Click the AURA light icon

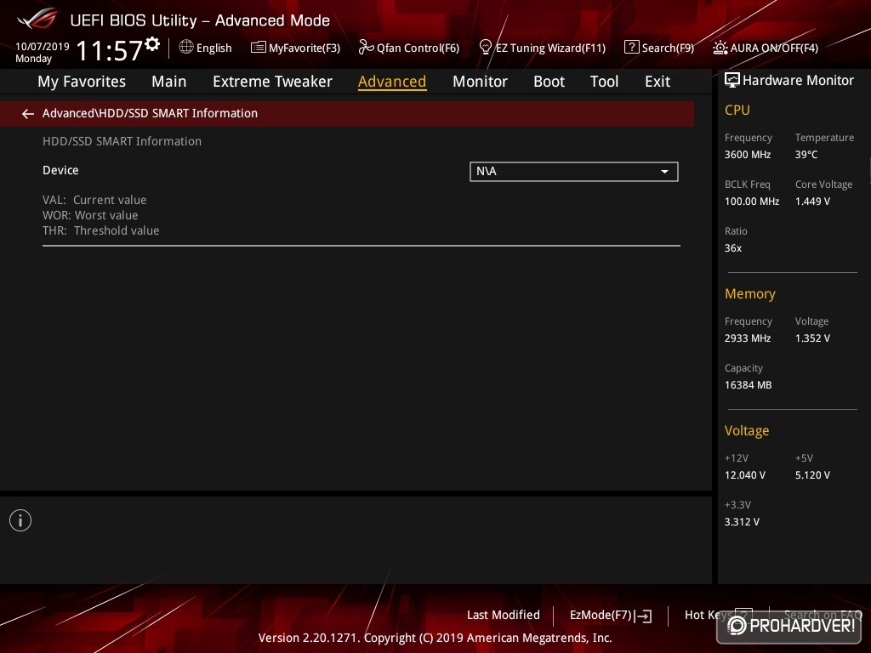point(720,48)
